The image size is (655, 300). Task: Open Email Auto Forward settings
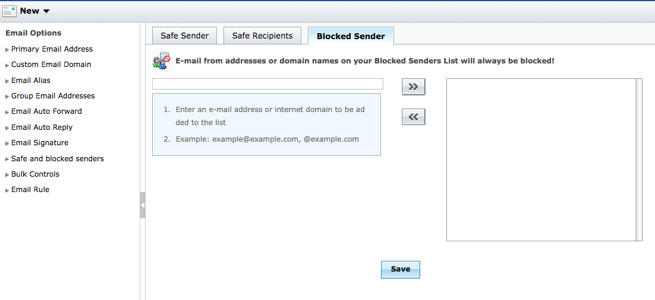coord(46,111)
